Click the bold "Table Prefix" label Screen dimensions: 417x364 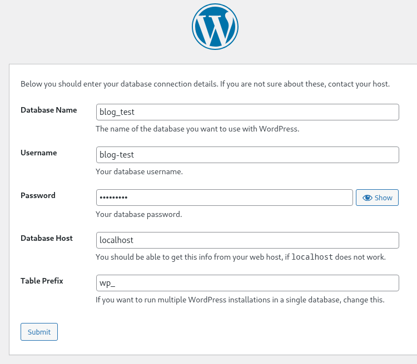click(42, 281)
